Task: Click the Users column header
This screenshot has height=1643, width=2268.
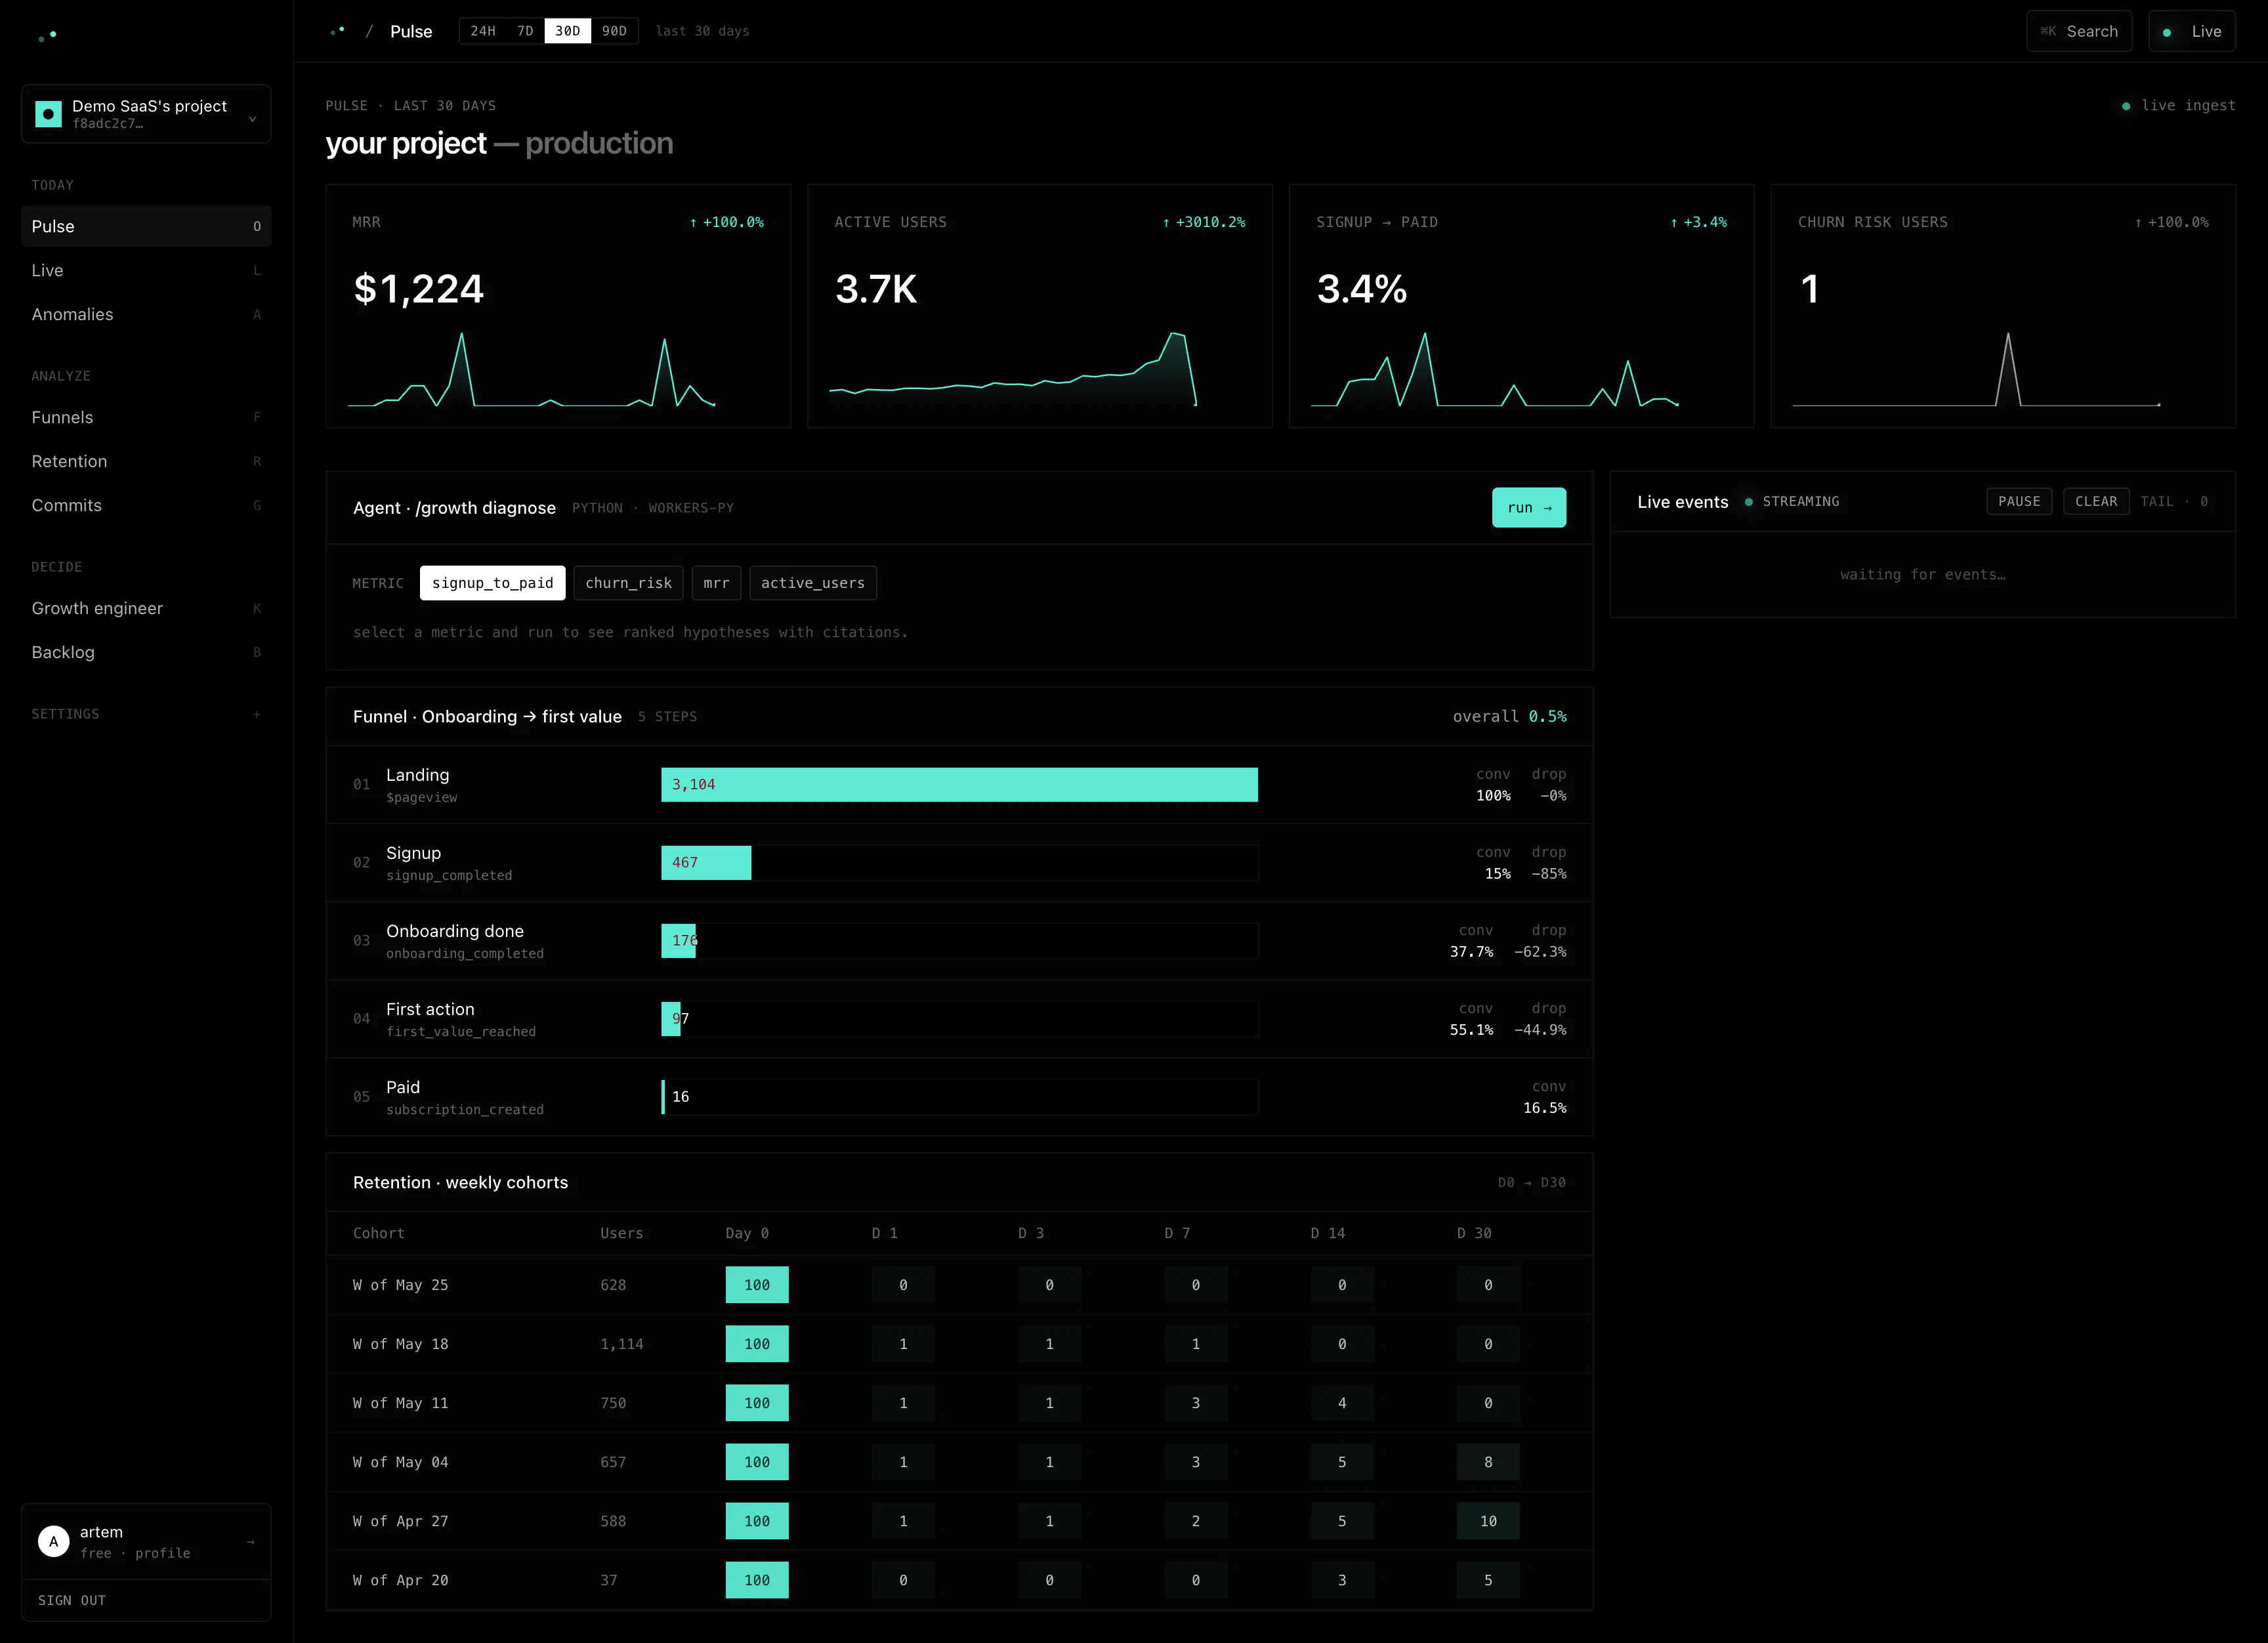Action: pyautogui.click(x=622, y=1233)
